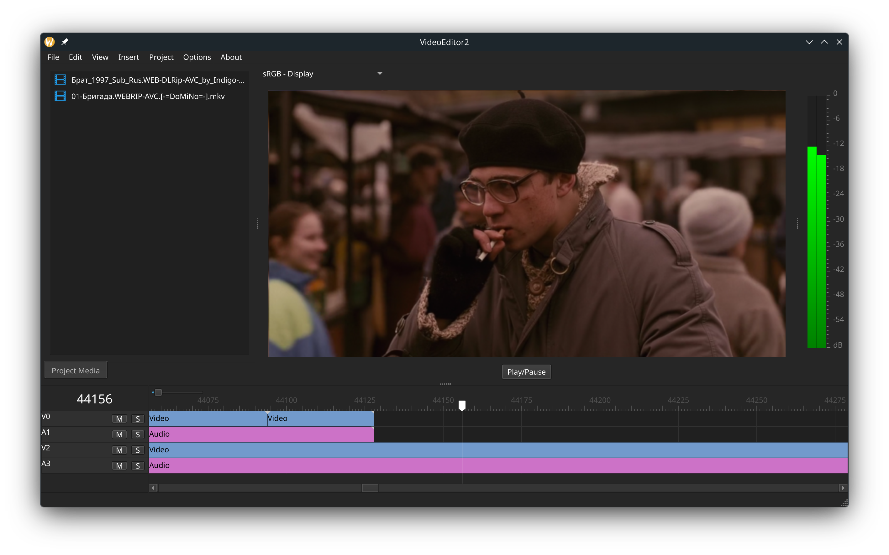Click the 44200 mark on the timeline ruler
The width and height of the screenshot is (889, 555).
tap(600, 400)
